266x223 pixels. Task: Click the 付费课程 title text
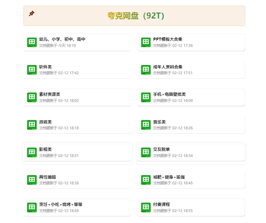[161, 204]
